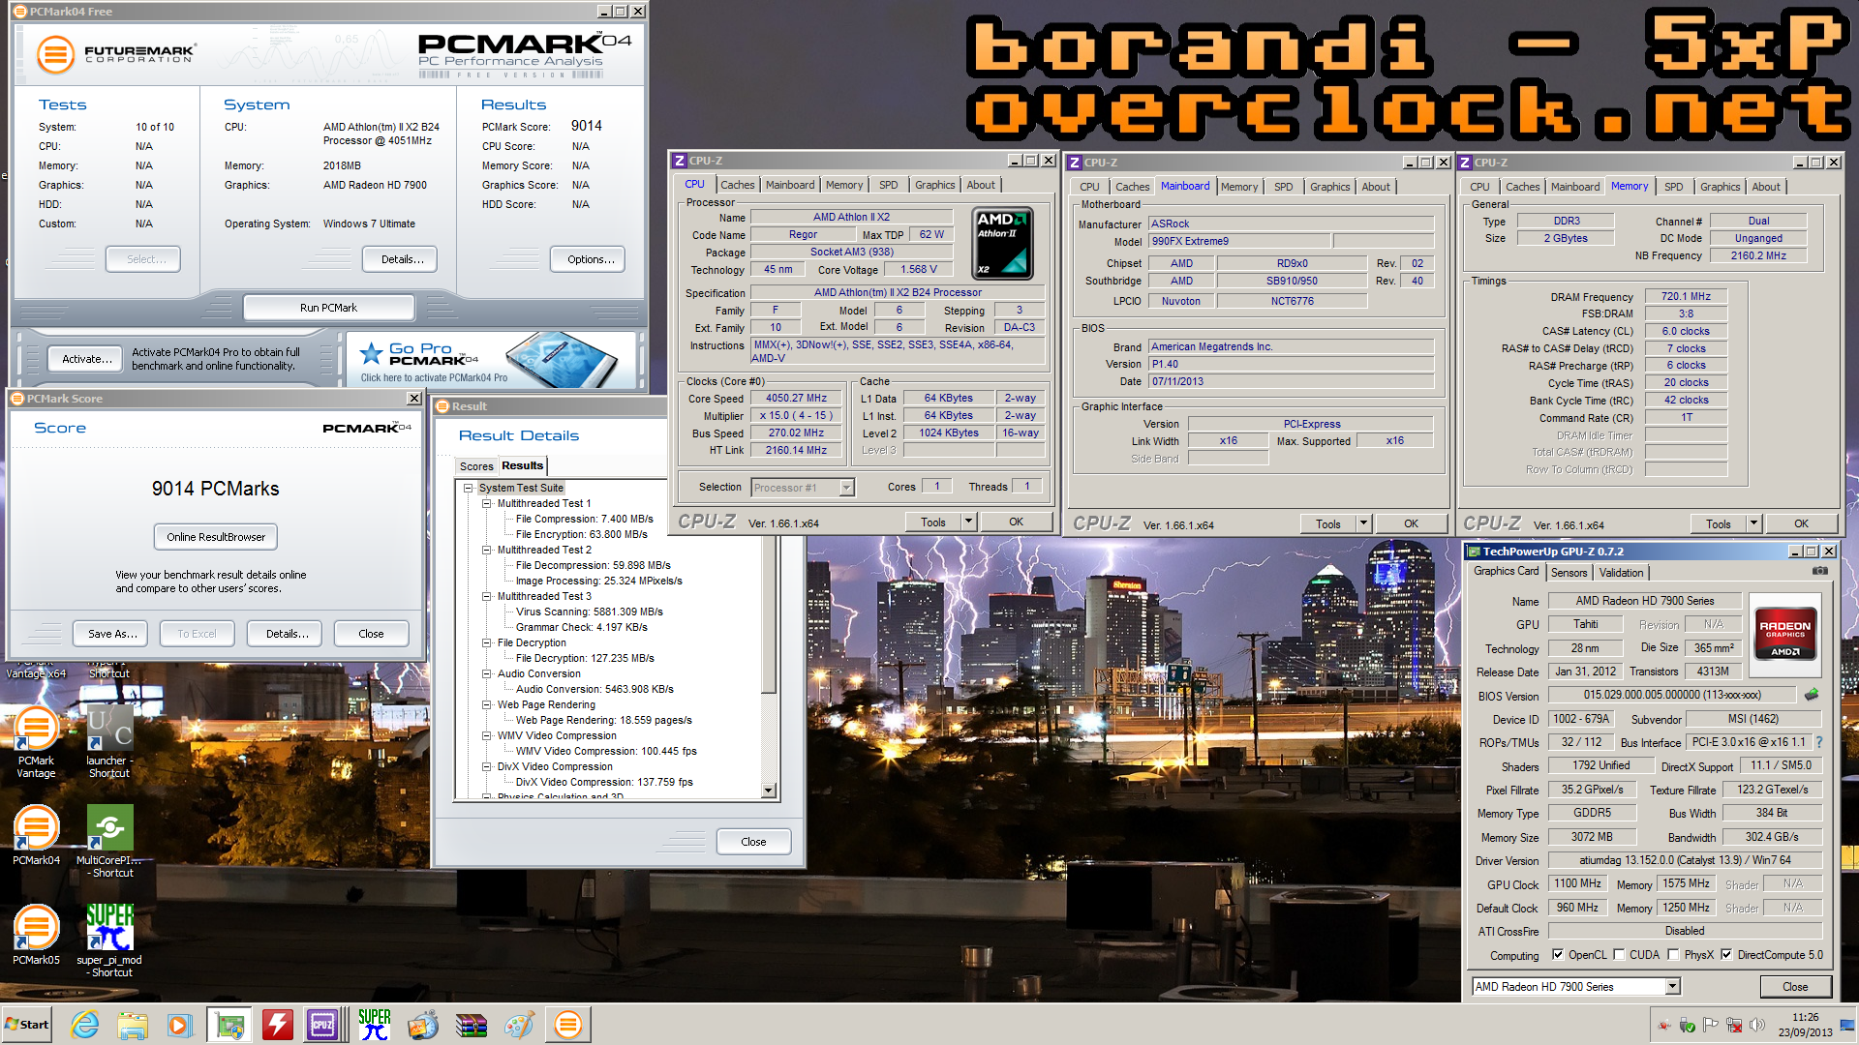The width and height of the screenshot is (1859, 1045).
Task: Click volume speaker tray icon
Action: pyautogui.click(x=1757, y=1025)
